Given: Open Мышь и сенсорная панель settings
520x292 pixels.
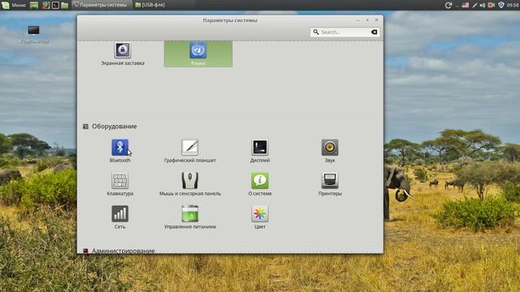Looking at the screenshot, I should [190, 184].
